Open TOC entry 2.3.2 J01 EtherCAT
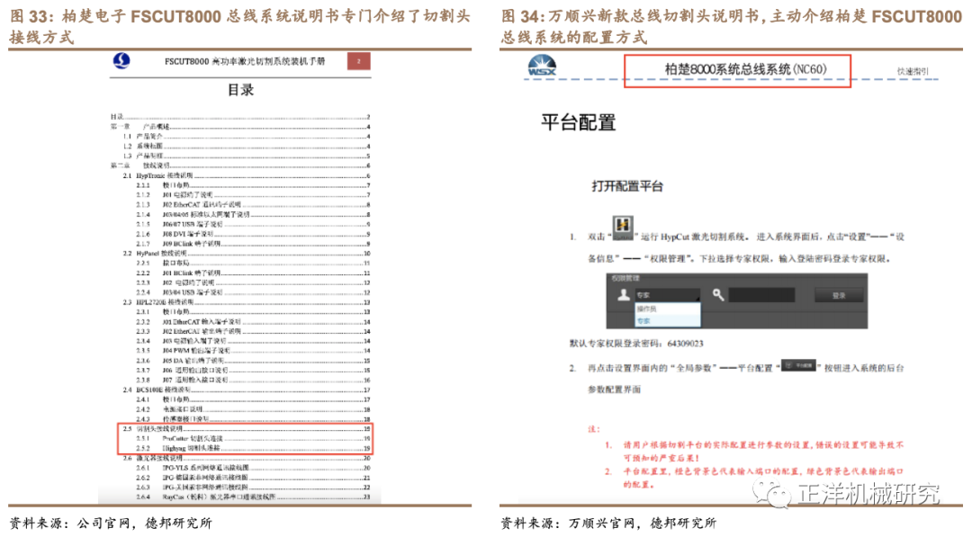The image size is (972, 537). pos(253,322)
